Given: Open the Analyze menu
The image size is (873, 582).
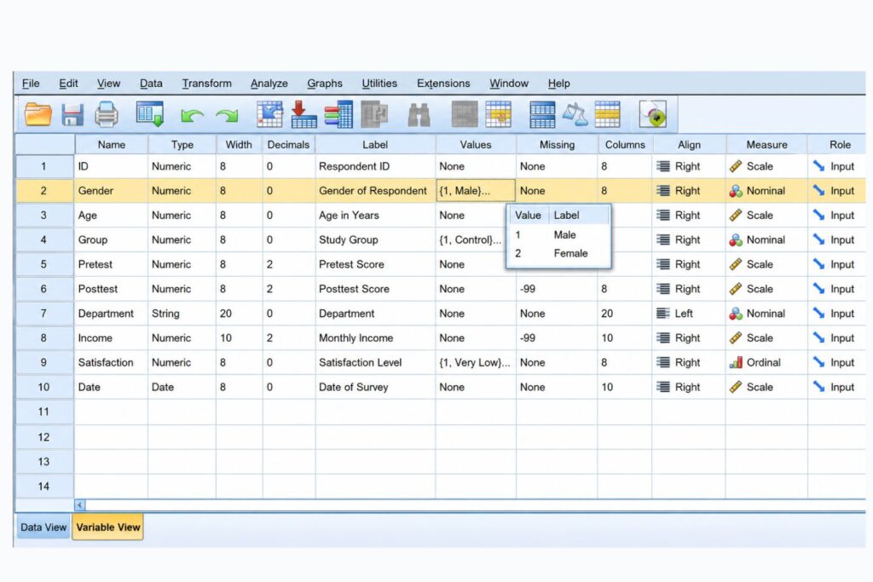Looking at the screenshot, I should 269,84.
